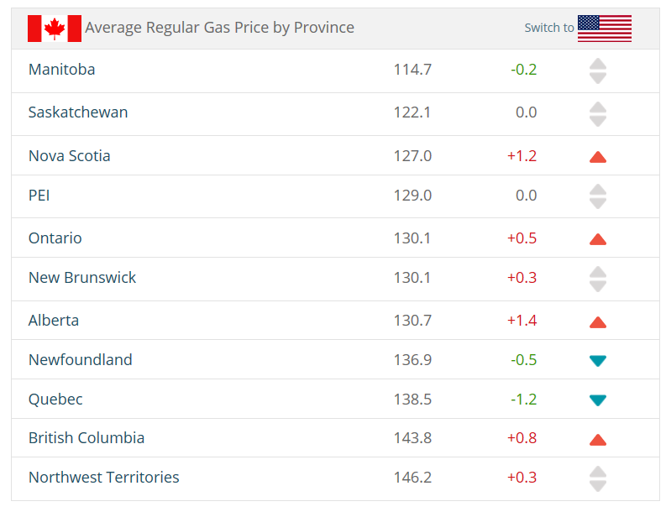Click the Canadian flag icon
Screen dimensions: 666x512
click(x=55, y=28)
